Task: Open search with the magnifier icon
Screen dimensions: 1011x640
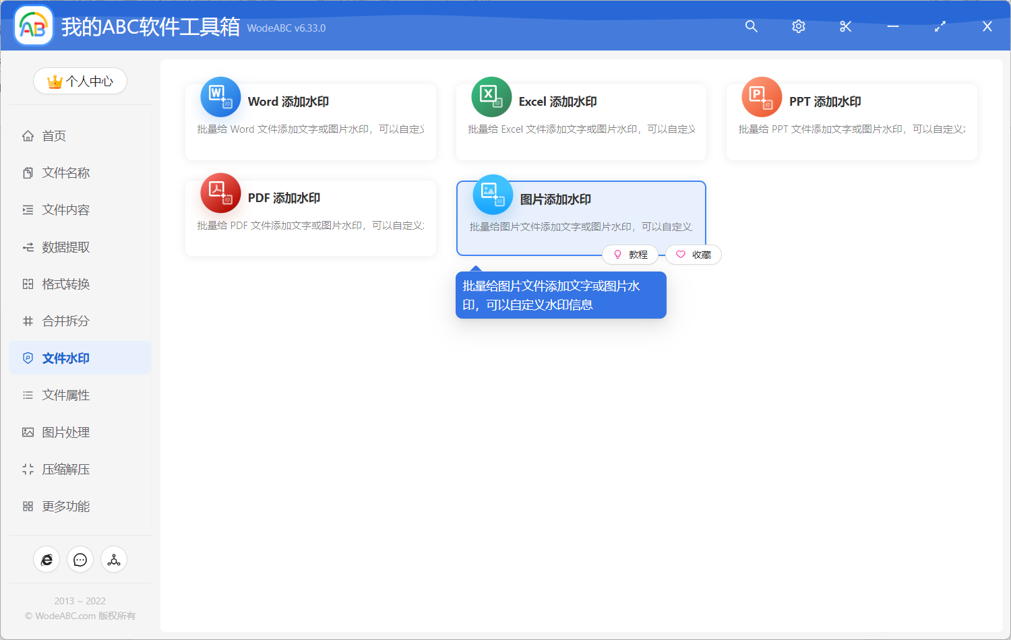Action: [x=751, y=26]
